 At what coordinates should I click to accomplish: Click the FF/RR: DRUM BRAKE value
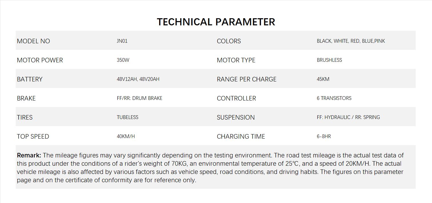pos(139,98)
